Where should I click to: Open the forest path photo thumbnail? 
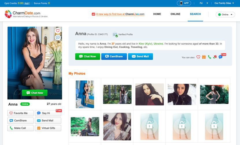tap(117, 94)
